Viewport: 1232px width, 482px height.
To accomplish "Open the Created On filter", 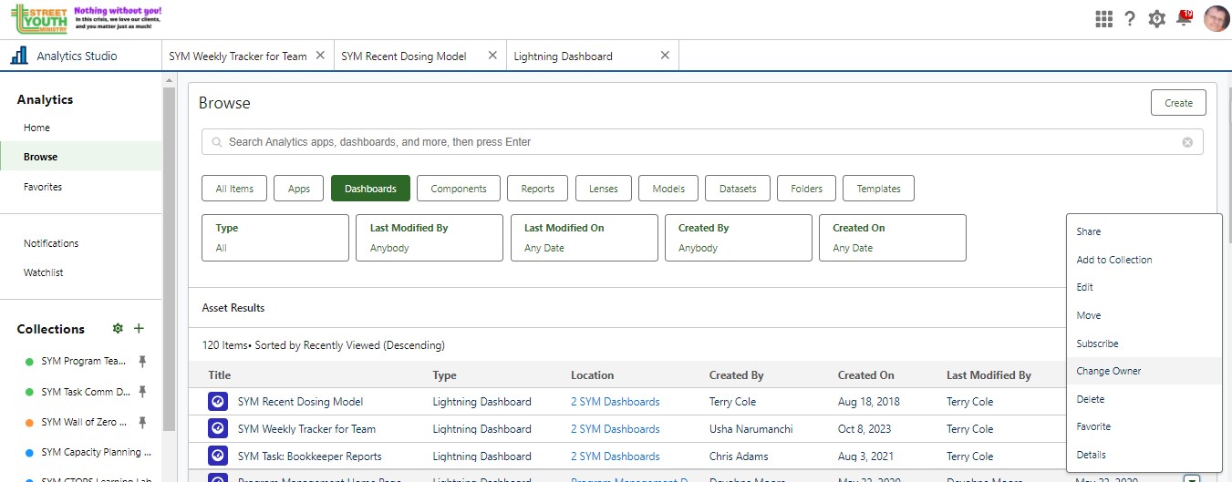I will tap(893, 238).
